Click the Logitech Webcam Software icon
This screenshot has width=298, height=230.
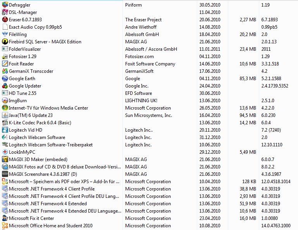5,137
